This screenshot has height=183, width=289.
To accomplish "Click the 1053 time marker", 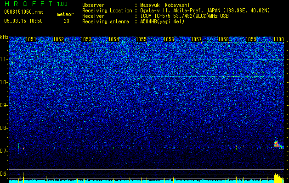I will coord(86,39).
